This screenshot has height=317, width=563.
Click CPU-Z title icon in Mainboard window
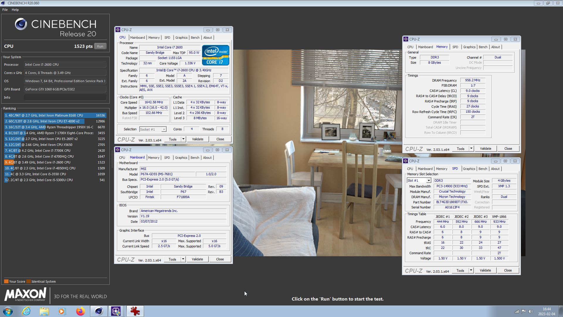click(118, 150)
